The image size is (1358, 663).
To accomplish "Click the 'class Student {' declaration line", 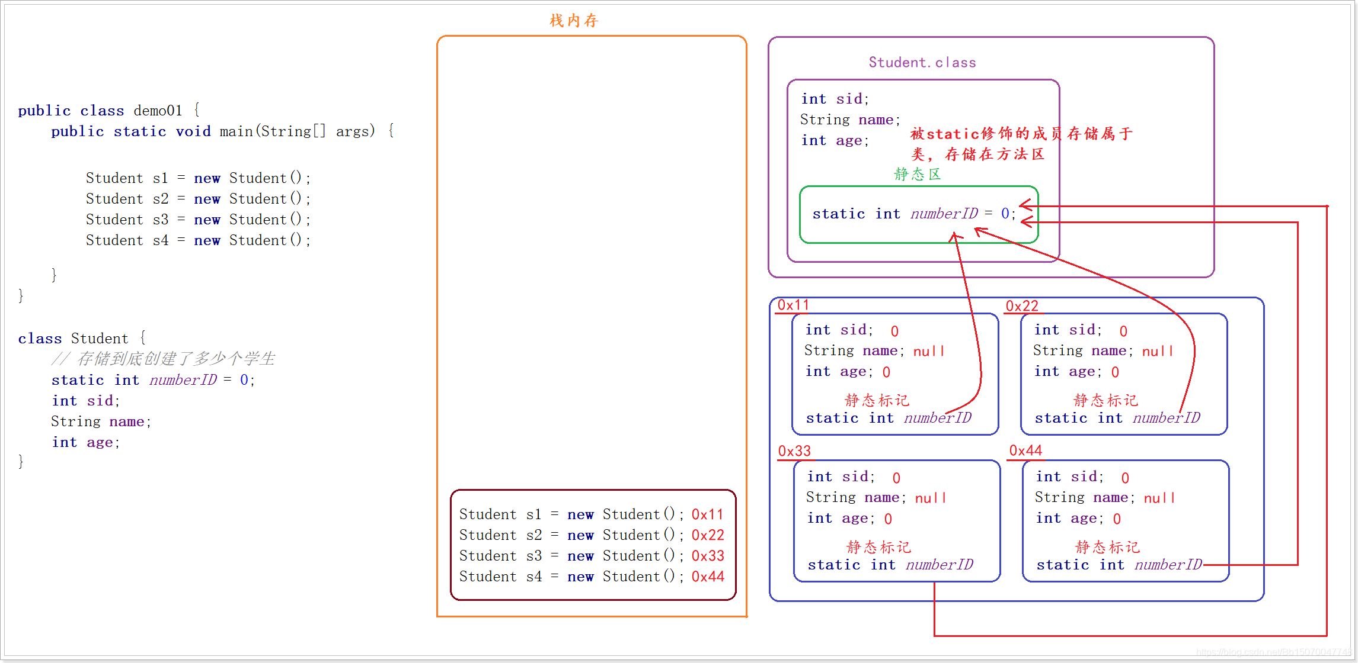I will pos(82,339).
